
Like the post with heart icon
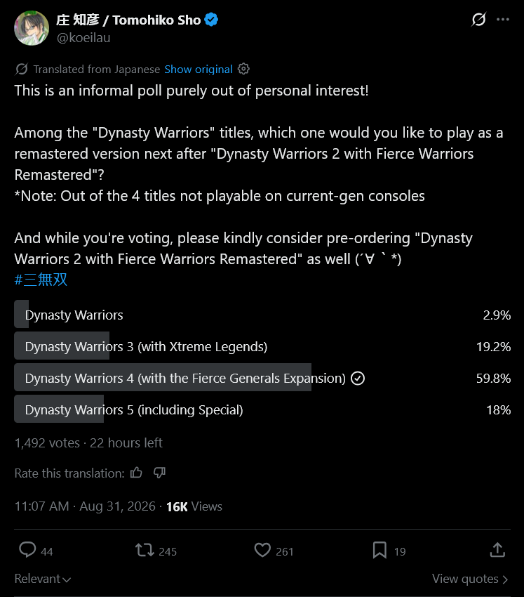click(x=262, y=550)
